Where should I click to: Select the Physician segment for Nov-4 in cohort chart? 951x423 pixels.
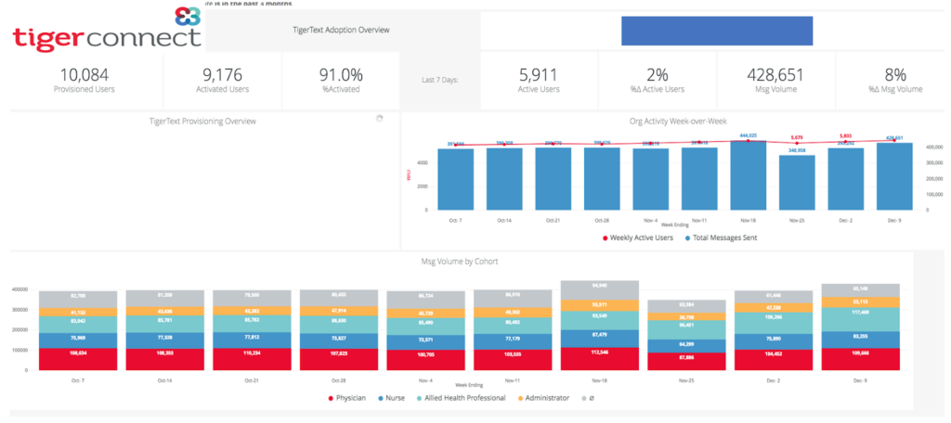click(x=427, y=360)
